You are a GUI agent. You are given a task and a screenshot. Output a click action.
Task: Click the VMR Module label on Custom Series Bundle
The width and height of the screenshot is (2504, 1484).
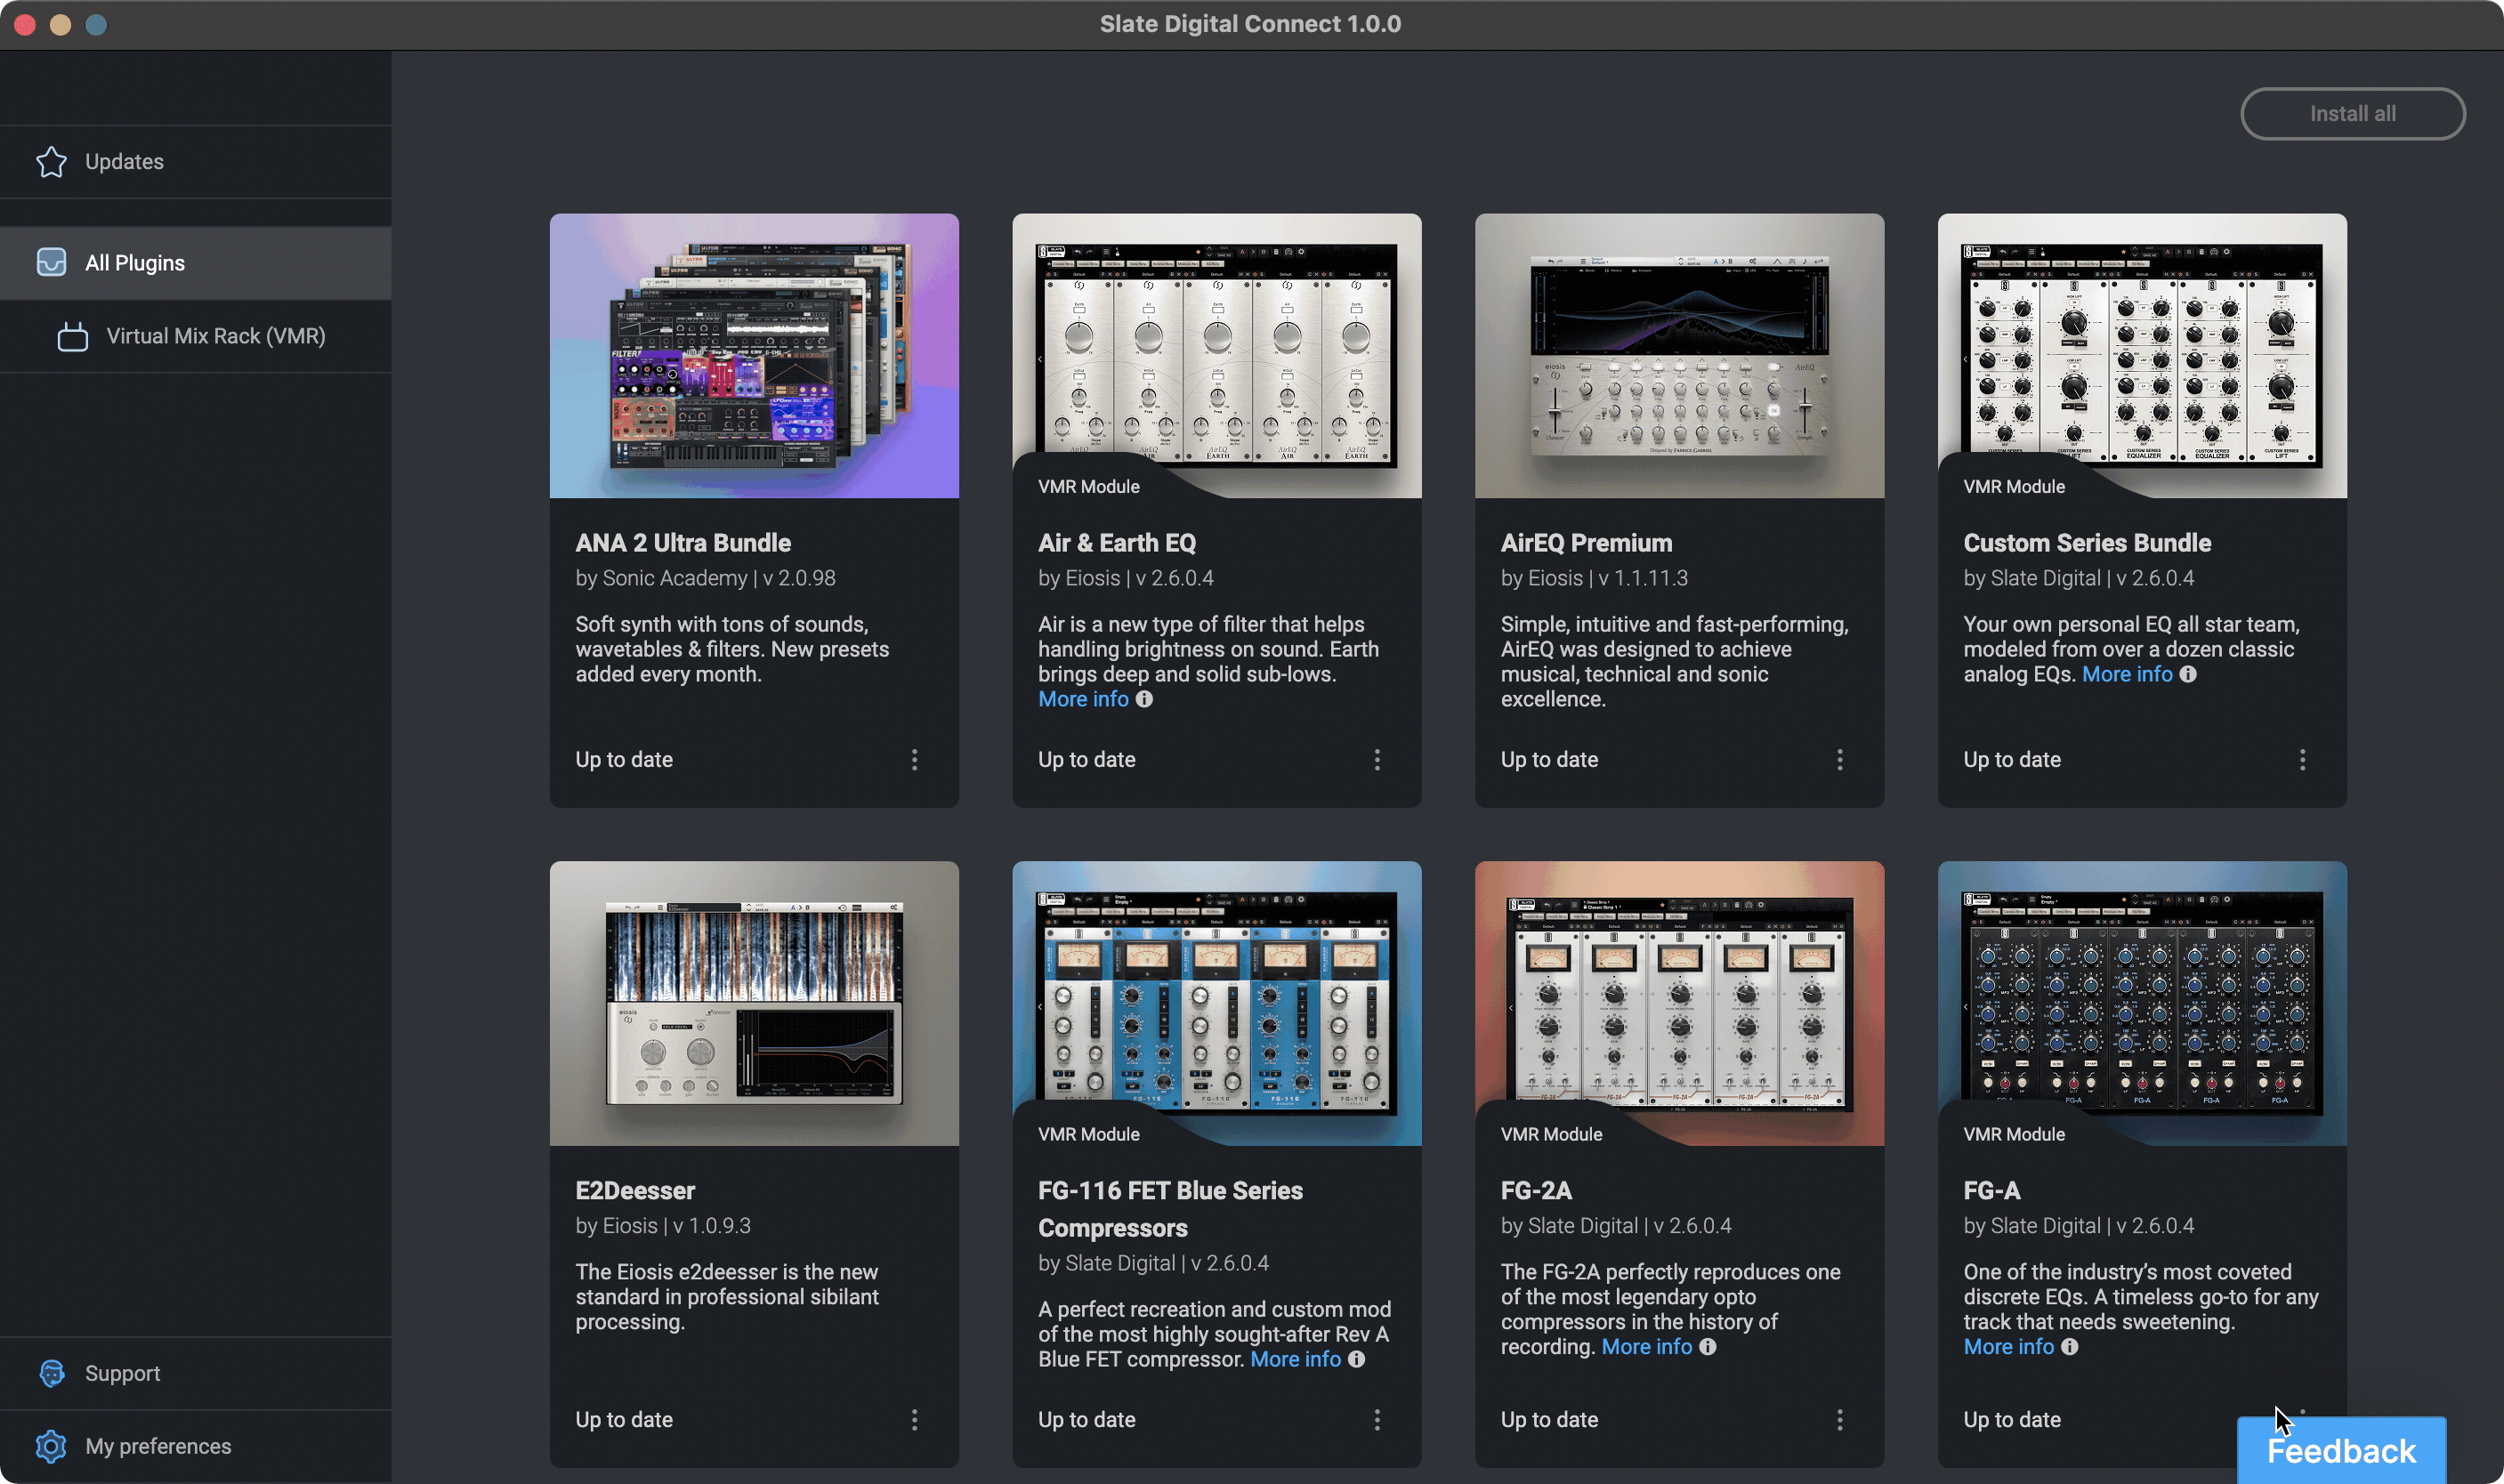click(2014, 487)
